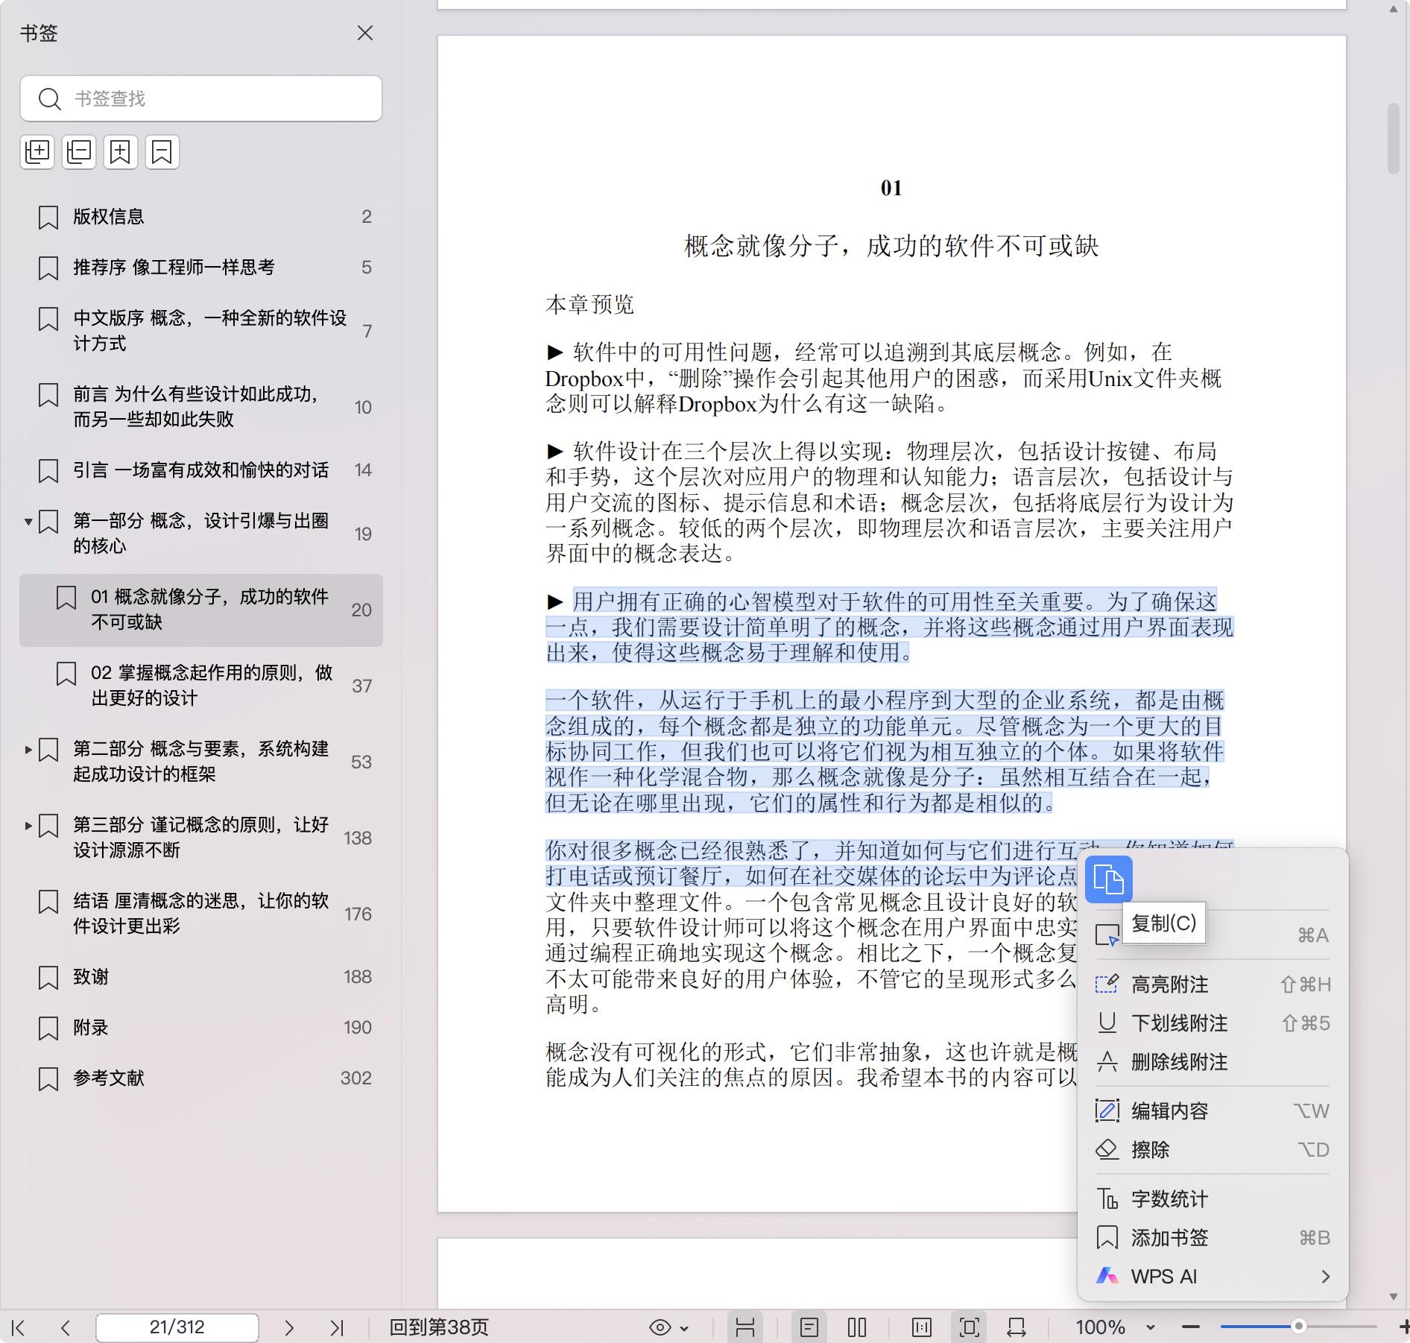Open the zoom percentage dropdown
This screenshot has height=1343, width=1410.
click(1150, 1327)
